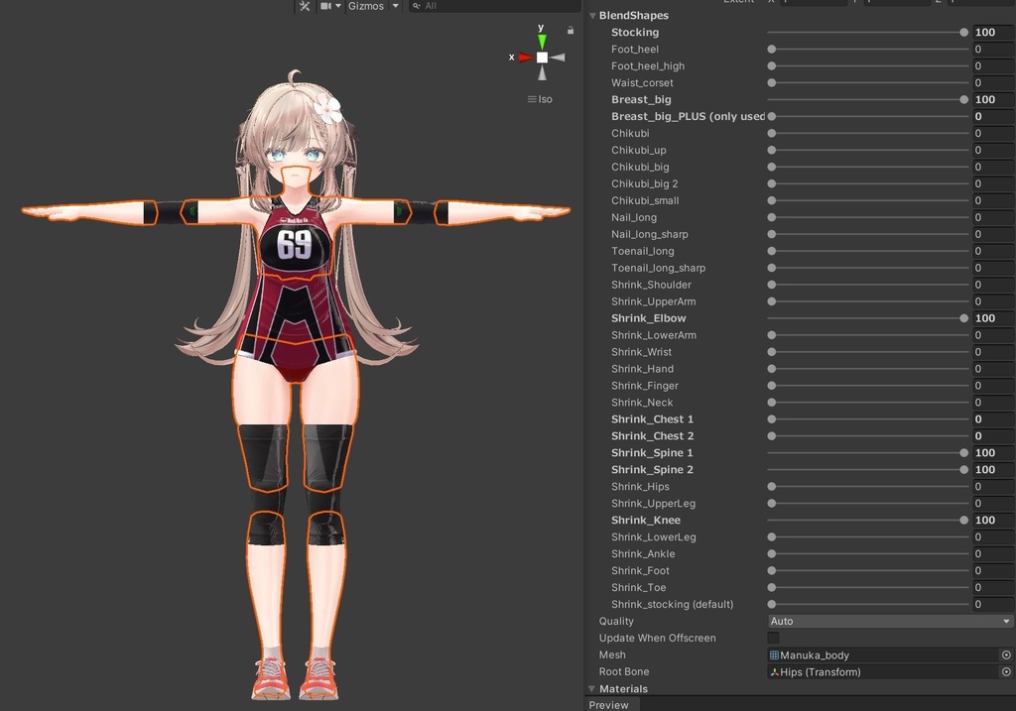The image size is (1016, 711).
Task: Click the scene search field
Action: (494, 6)
